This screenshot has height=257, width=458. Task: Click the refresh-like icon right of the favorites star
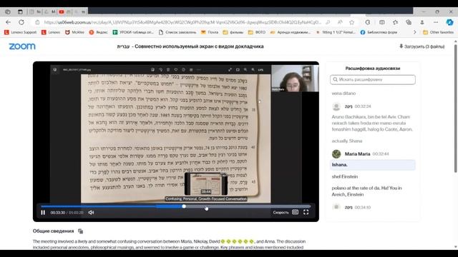tap(368, 22)
